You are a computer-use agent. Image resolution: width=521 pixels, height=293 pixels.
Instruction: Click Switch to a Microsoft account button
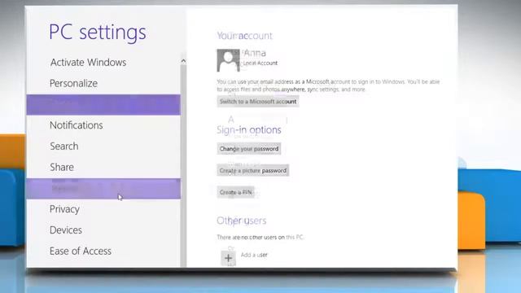258,101
